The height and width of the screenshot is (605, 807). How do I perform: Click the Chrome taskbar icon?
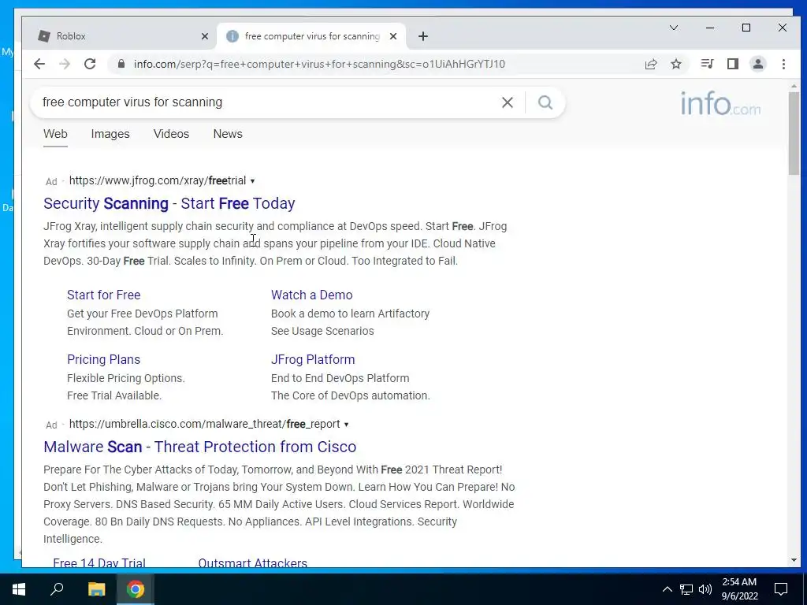point(136,589)
